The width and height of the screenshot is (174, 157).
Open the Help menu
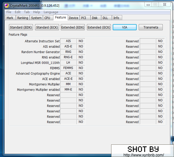click(x=37, y=12)
